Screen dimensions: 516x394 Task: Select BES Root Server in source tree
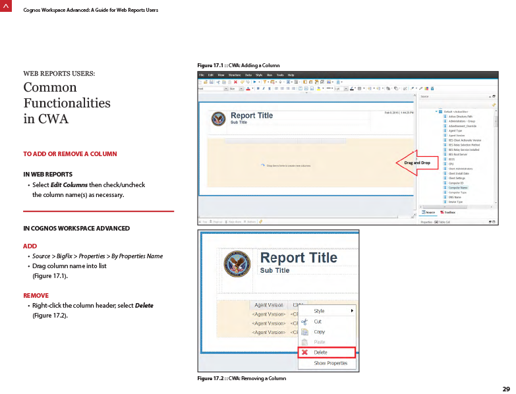coord(458,154)
